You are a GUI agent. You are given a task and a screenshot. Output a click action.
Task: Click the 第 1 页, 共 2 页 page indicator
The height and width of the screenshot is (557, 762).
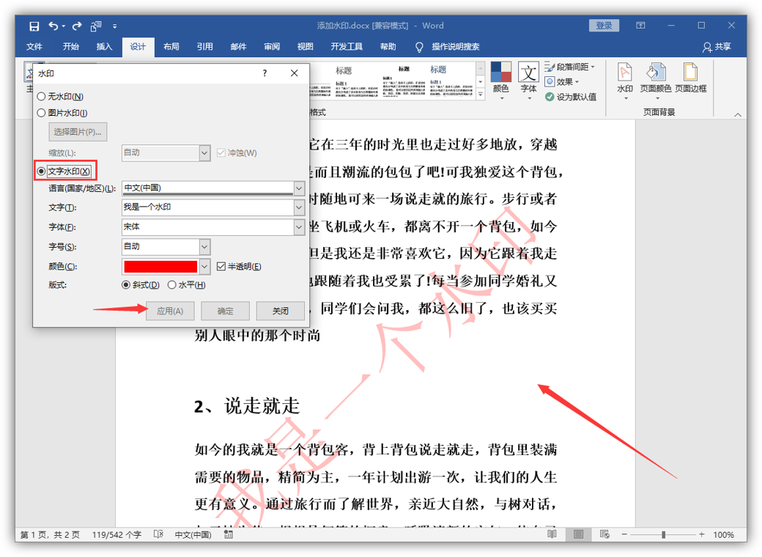tap(50, 534)
